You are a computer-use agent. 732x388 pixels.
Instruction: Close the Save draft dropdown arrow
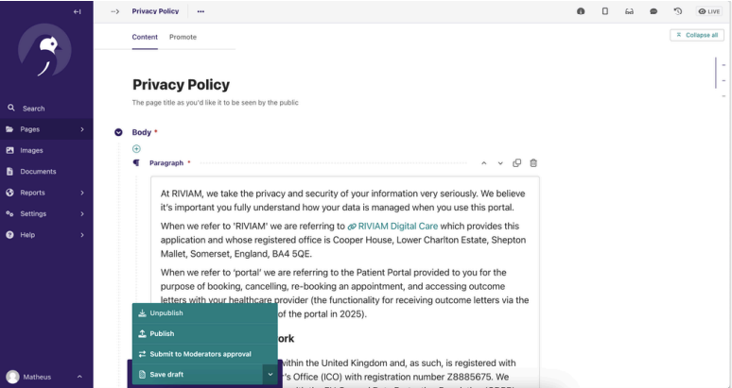(x=270, y=375)
